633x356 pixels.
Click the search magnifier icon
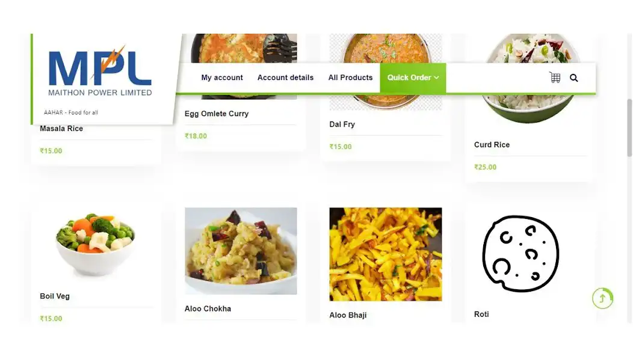573,78
